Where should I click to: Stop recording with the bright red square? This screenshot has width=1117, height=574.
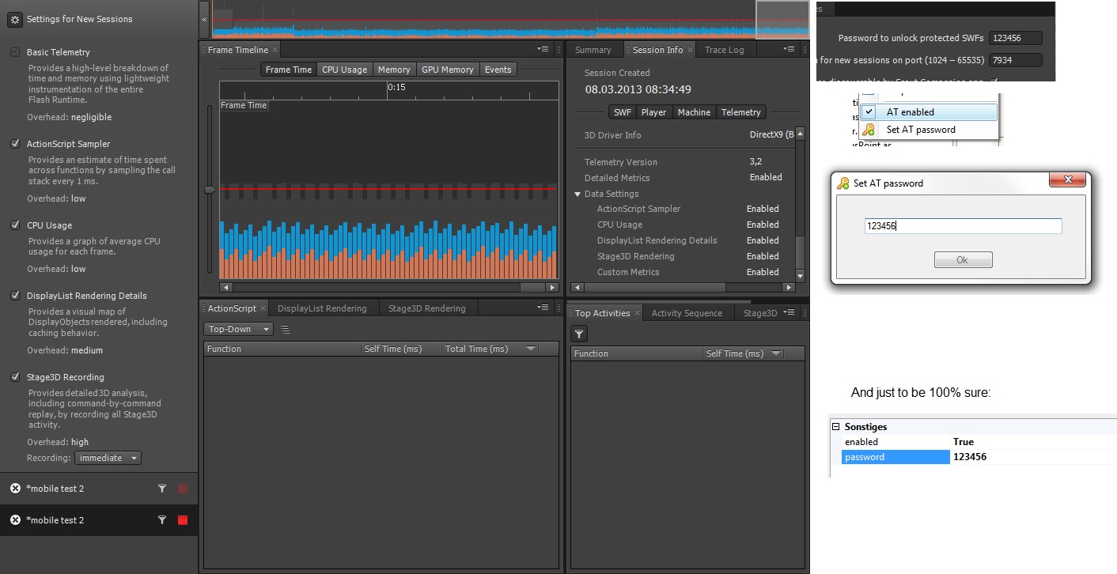[x=183, y=520]
